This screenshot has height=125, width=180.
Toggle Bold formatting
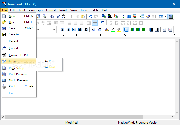pyautogui.click(x=62, y=30)
